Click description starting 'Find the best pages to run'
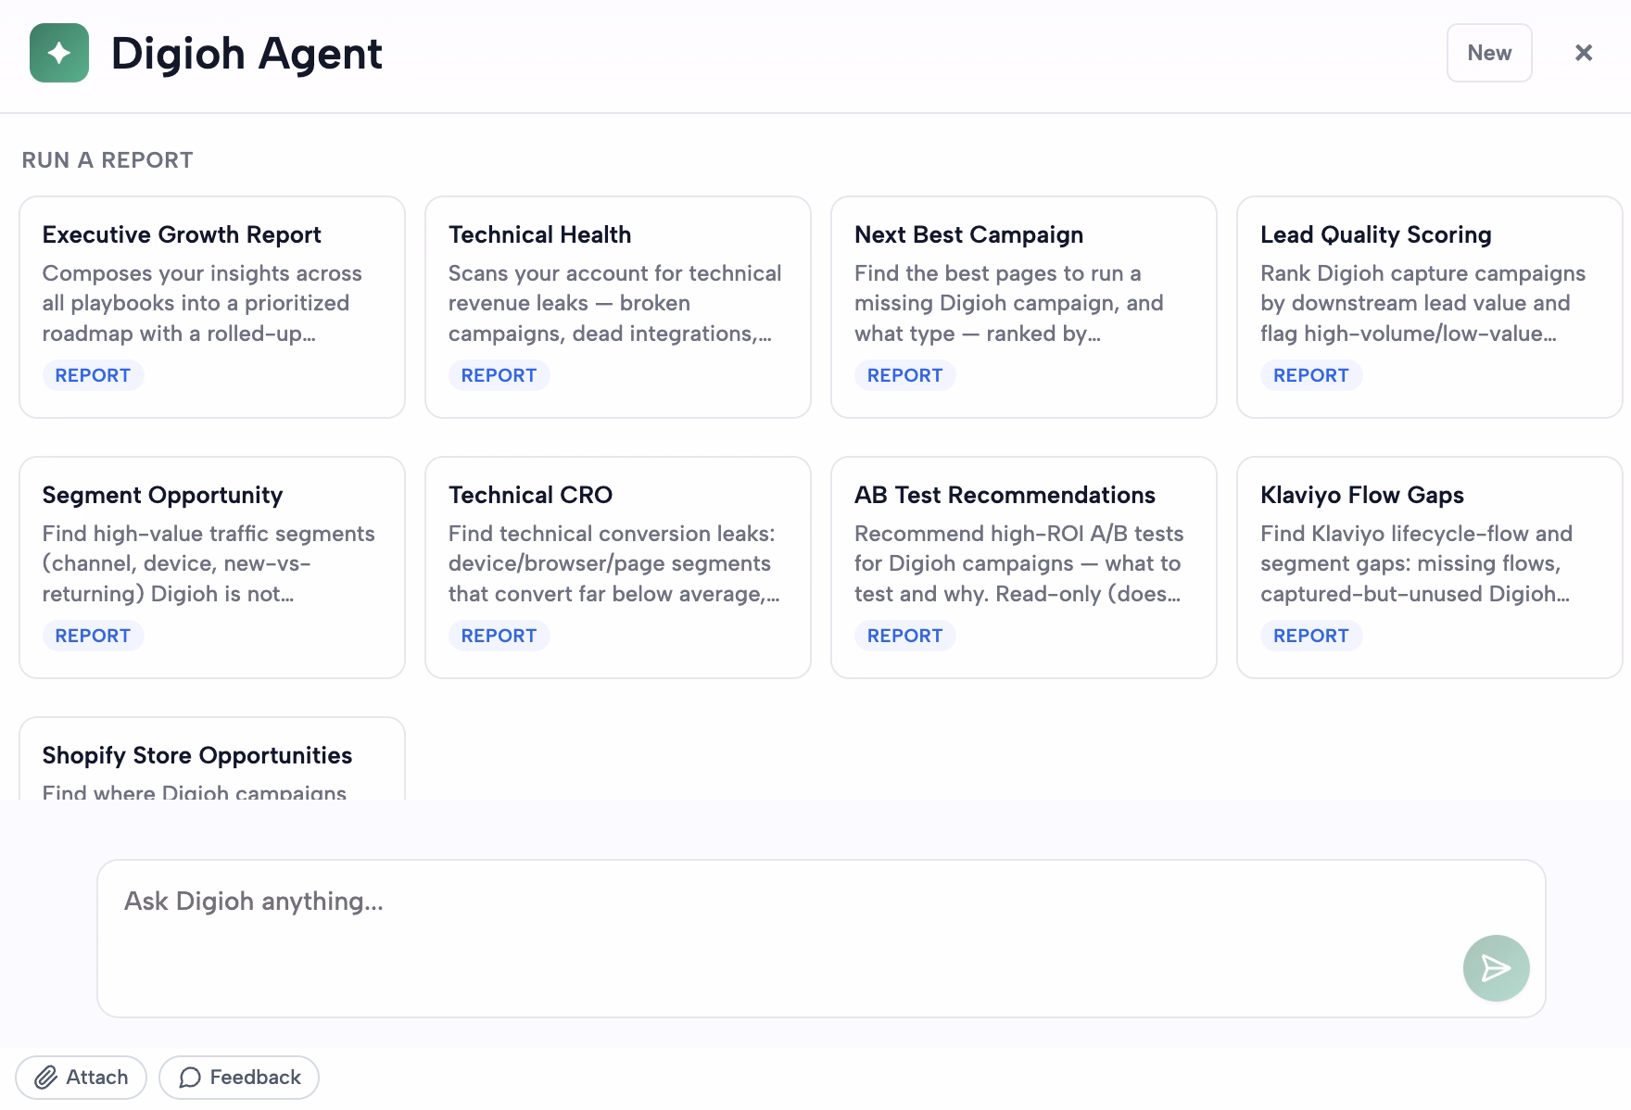This screenshot has width=1631, height=1110. tap(1008, 303)
